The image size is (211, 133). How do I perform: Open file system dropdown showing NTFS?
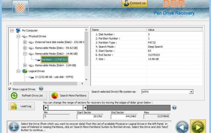(191, 92)
